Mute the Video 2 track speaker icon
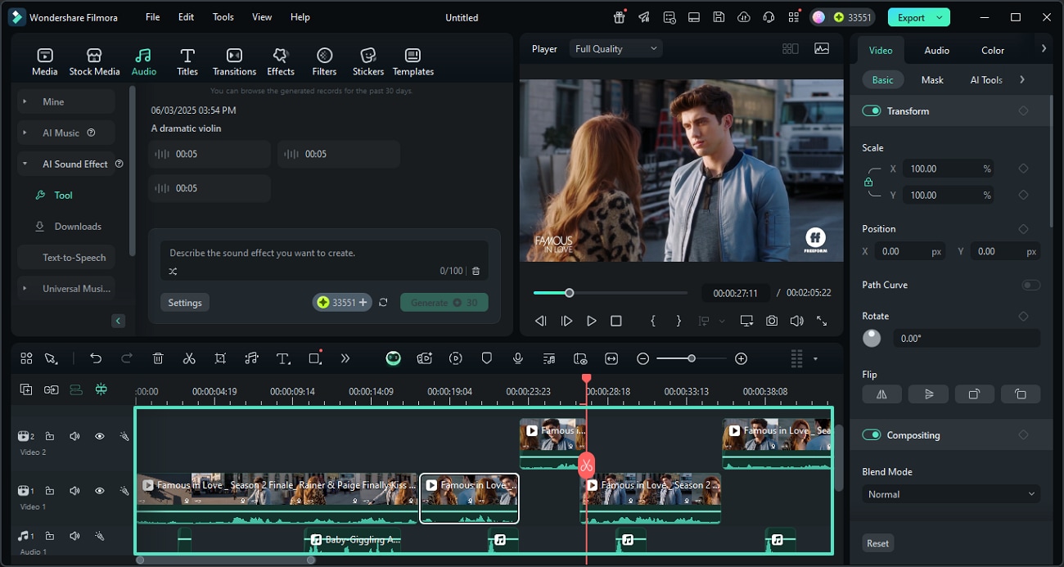Viewport: 1064px width, 567px height. (74, 436)
